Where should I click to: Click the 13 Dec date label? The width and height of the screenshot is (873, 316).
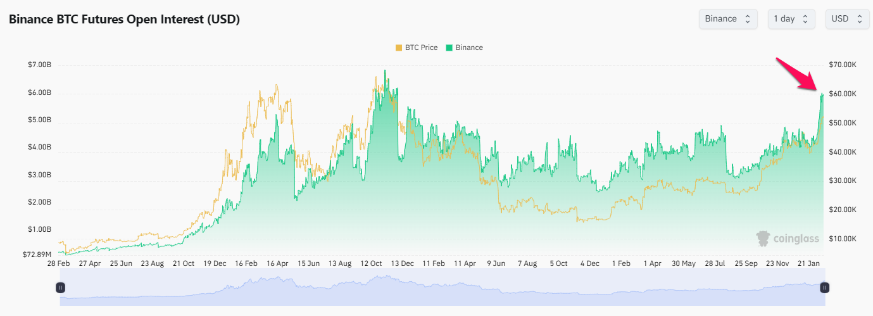[x=403, y=263]
